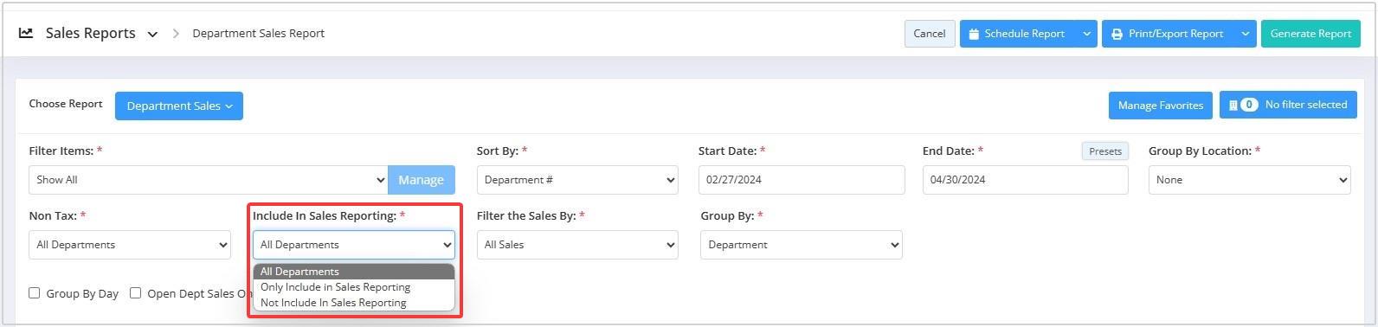Enable the Group By Day checkbox
Viewport: 1378px width, 327px height.
point(35,293)
